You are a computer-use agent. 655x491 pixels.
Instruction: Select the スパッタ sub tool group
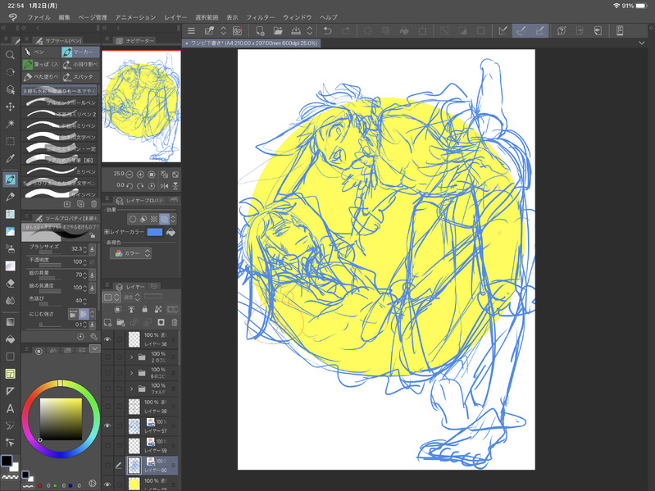pos(80,77)
